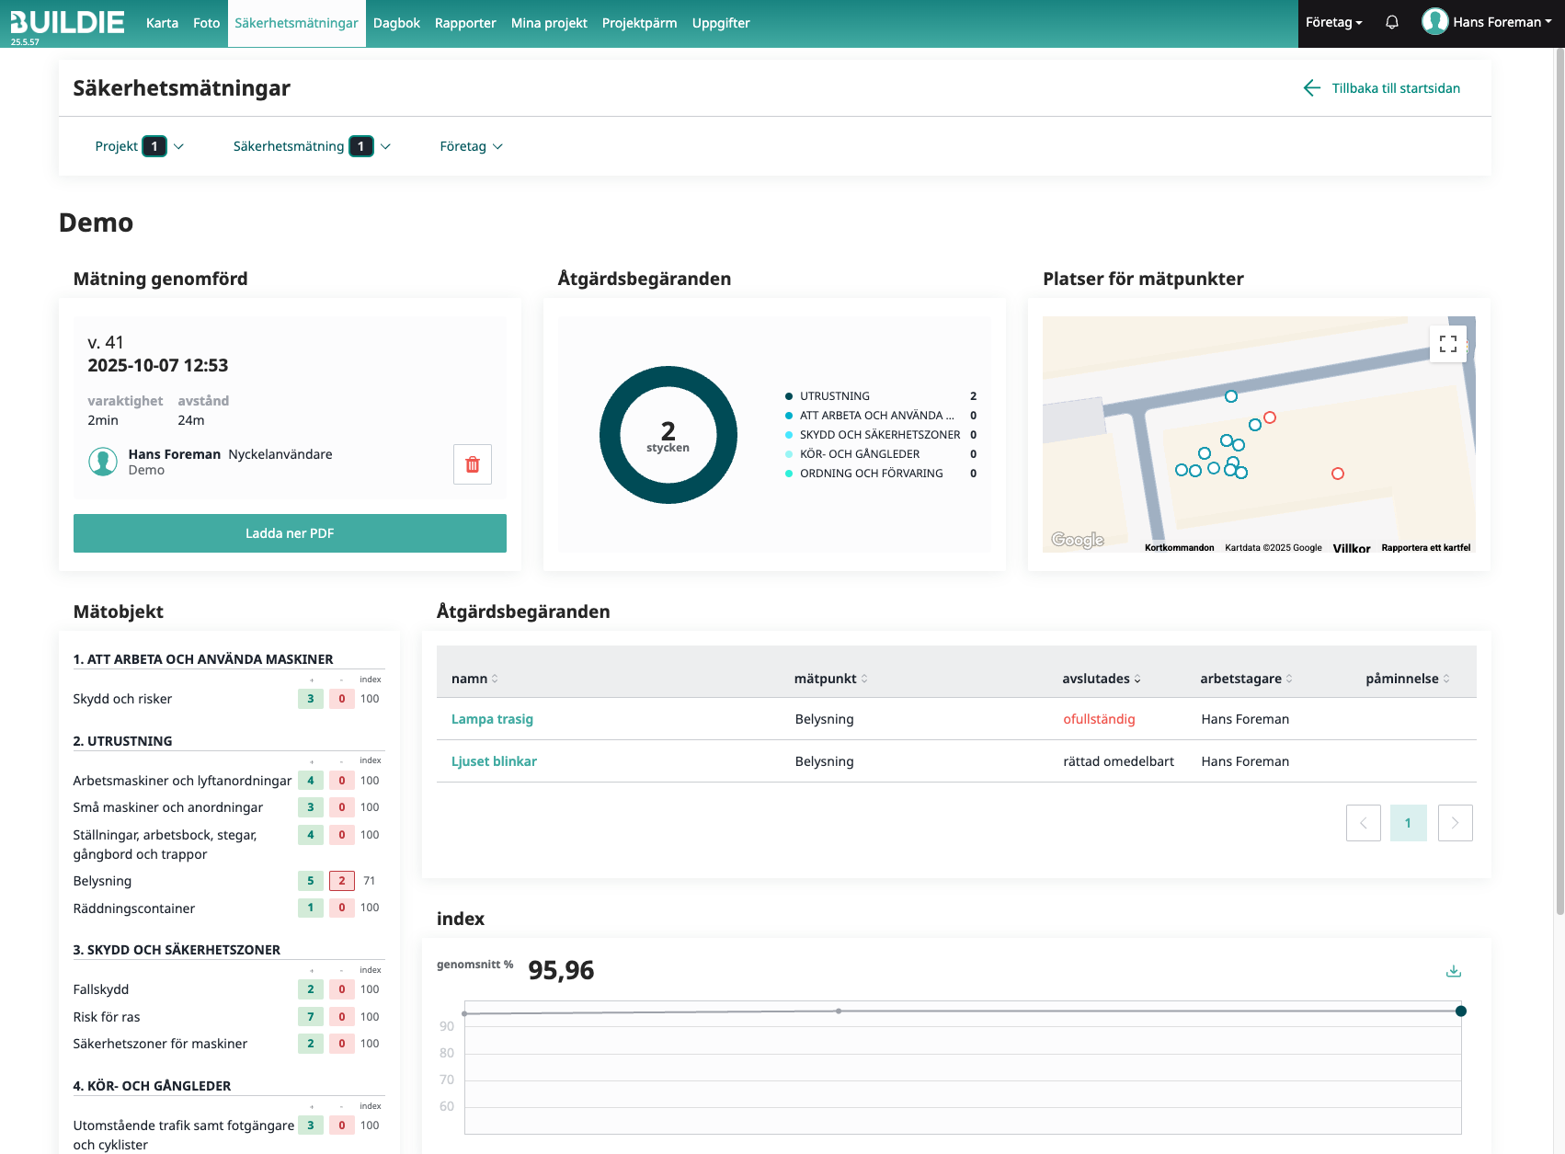Click the notification bell icon
This screenshot has height=1154, width=1565.
click(x=1391, y=22)
